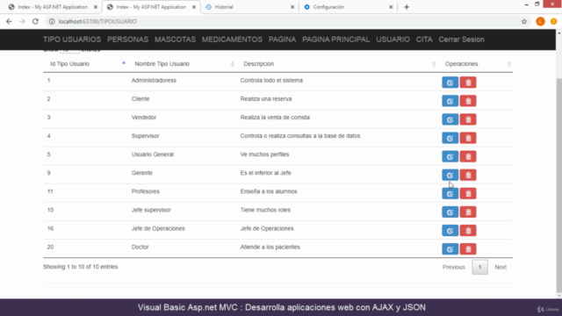Delete the Supervisor row
The height and width of the screenshot is (316, 562).
click(x=468, y=138)
